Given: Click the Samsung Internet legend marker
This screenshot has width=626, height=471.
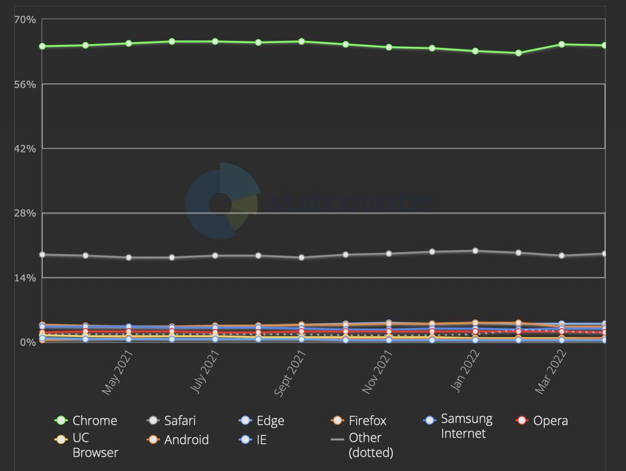Looking at the screenshot, I should point(430,420).
